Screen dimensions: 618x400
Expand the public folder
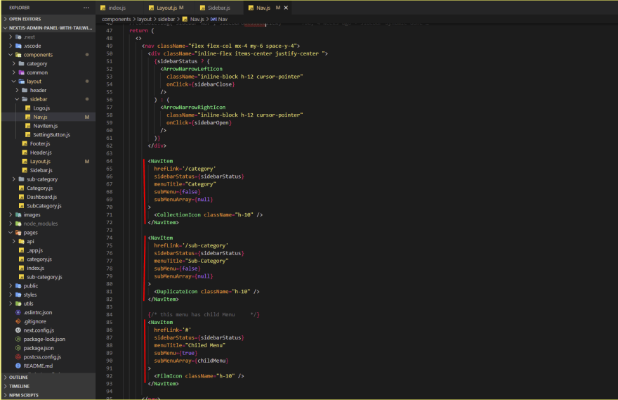[x=11, y=286]
